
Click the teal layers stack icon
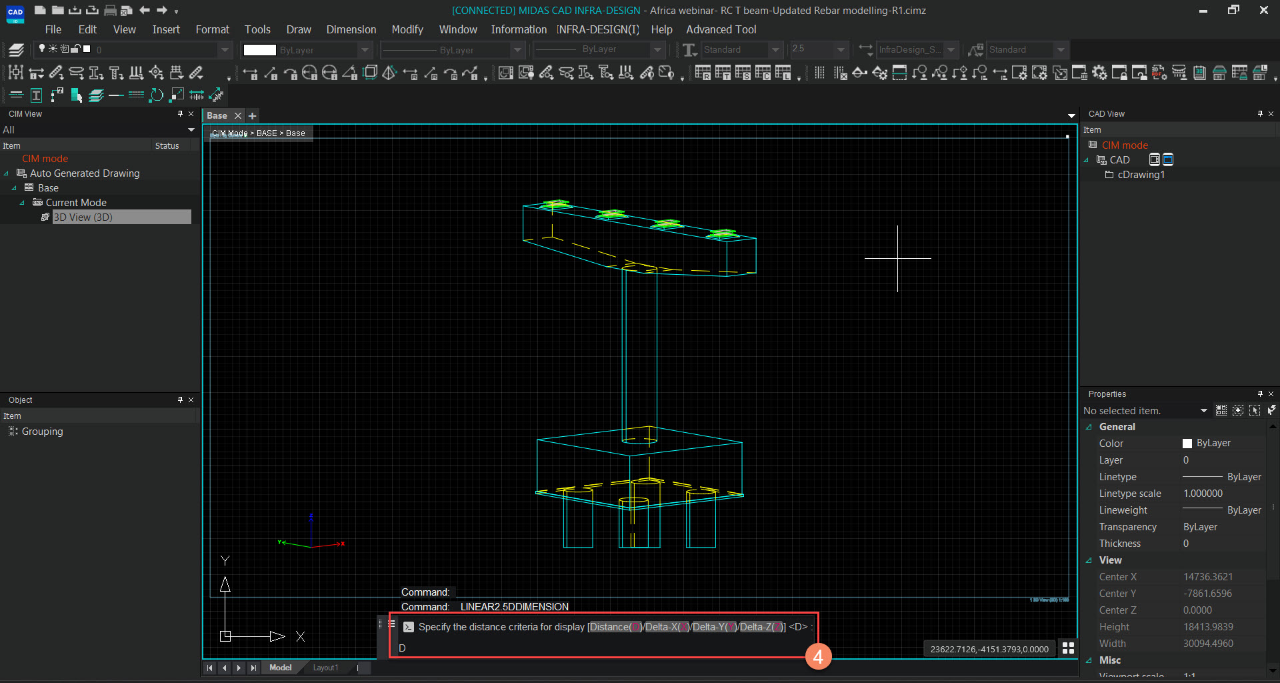pos(96,95)
